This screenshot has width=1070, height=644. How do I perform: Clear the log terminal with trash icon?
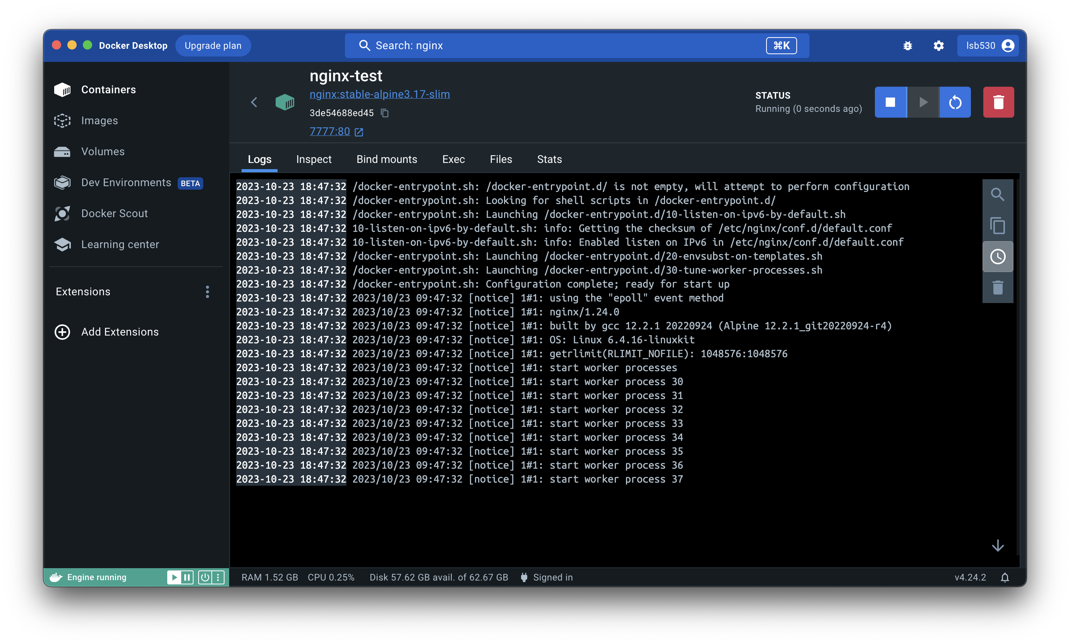[998, 288]
